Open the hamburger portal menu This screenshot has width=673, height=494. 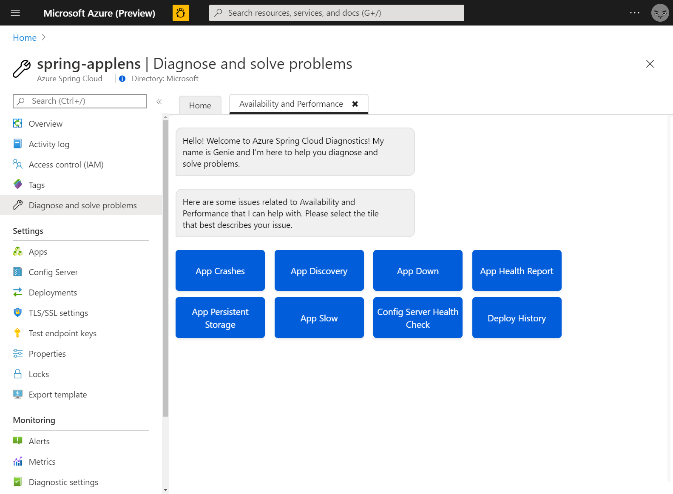coord(15,13)
